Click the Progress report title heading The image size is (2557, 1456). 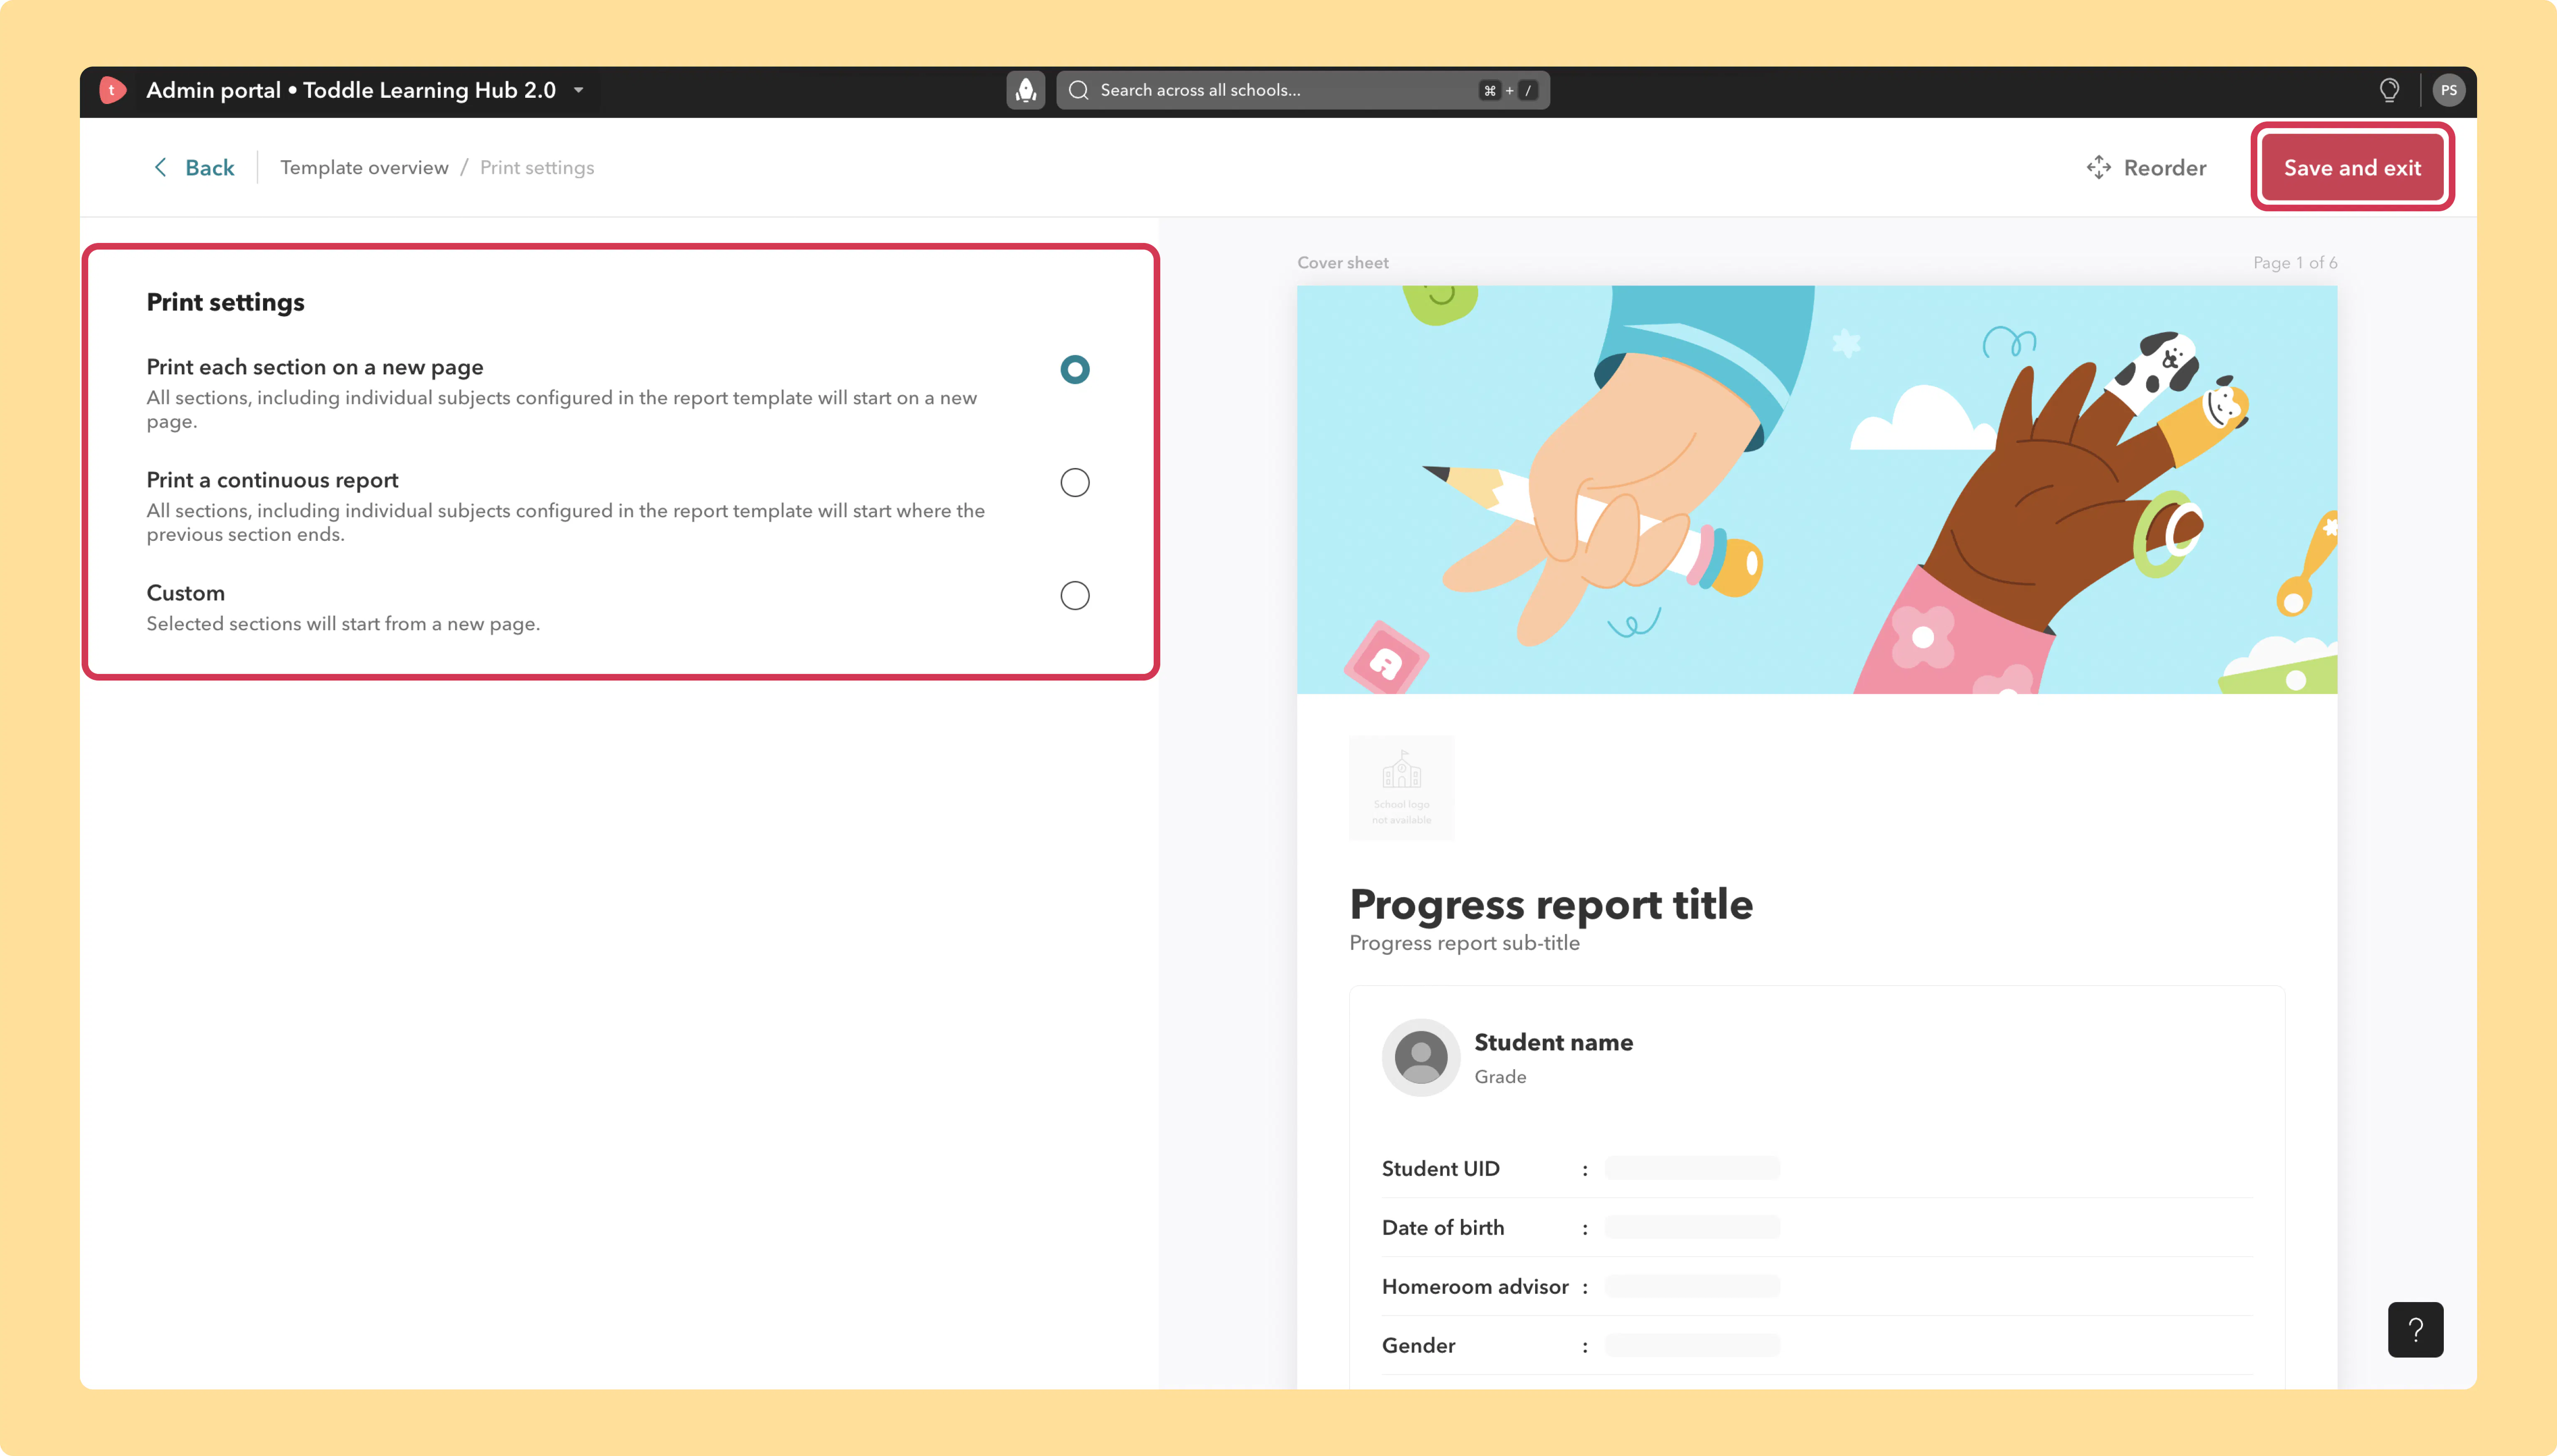point(1551,904)
